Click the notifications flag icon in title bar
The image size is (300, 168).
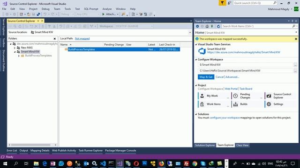(x=222, y=3)
